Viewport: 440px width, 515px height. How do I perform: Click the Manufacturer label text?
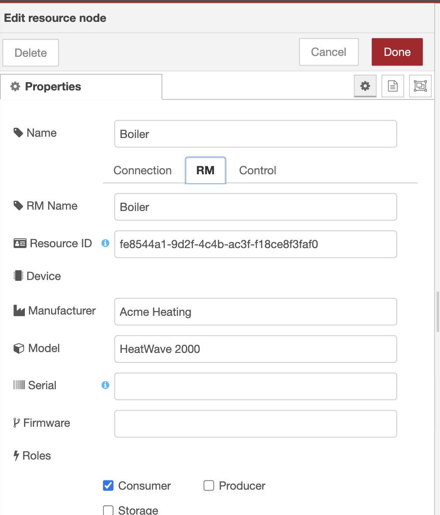(x=62, y=311)
